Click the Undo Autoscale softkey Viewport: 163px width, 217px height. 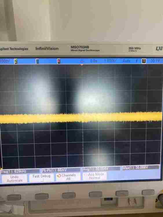coord(14,179)
